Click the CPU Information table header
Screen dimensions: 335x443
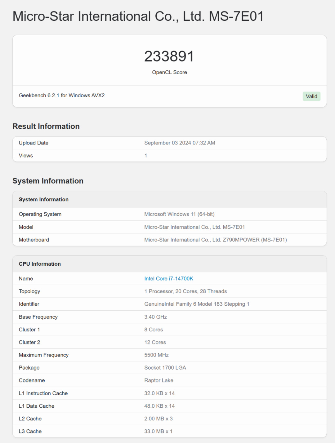pyautogui.click(x=40, y=264)
